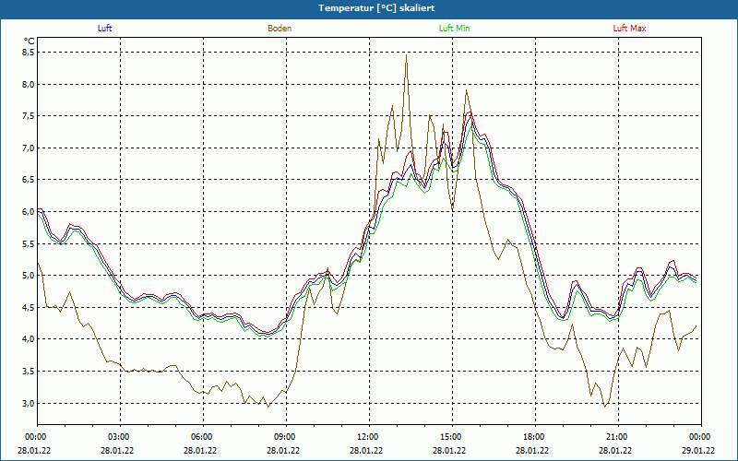Click the 8,5 y-axis value
738x461 pixels.
point(29,53)
